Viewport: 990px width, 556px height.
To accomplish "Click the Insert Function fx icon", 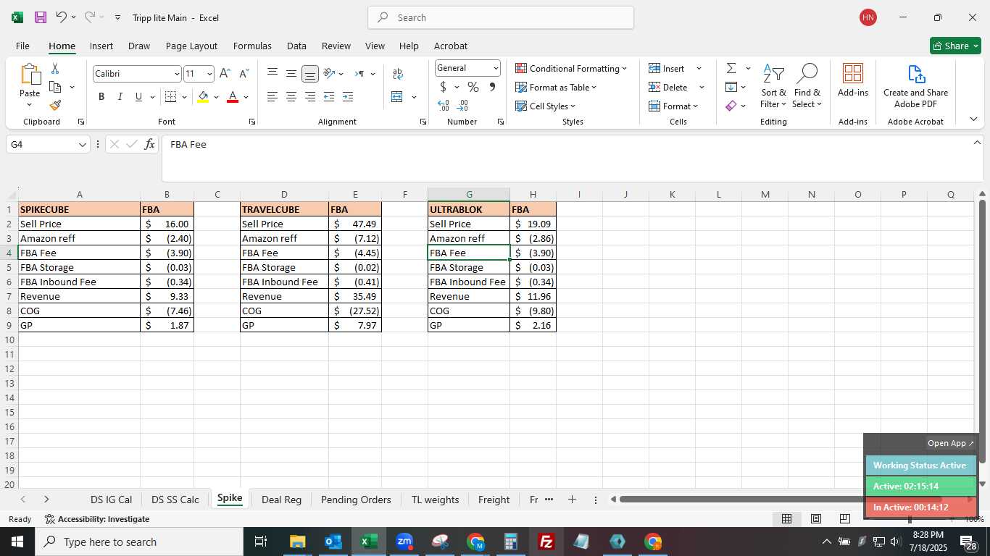I will click(x=149, y=144).
